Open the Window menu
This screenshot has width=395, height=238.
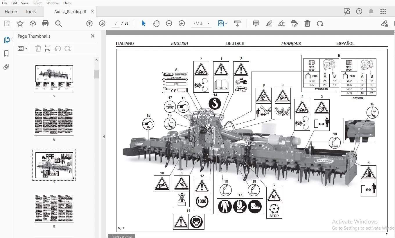tap(53, 3)
